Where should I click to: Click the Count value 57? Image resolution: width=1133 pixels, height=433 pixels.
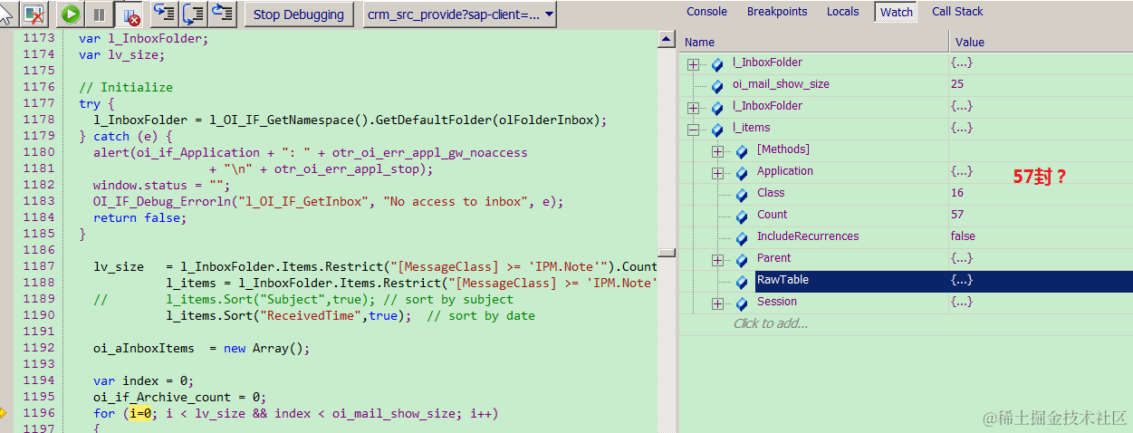[x=957, y=215]
